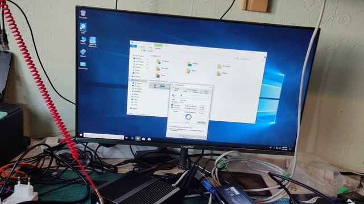The width and height of the screenshot is (364, 204).
Task: Toggle the allow file indexing checkbox
Action: (169, 129)
